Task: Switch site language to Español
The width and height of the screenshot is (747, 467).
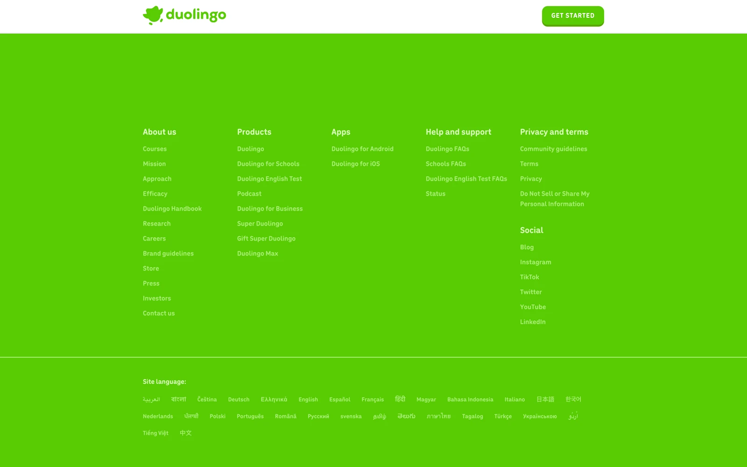Action: (x=339, y=400)
